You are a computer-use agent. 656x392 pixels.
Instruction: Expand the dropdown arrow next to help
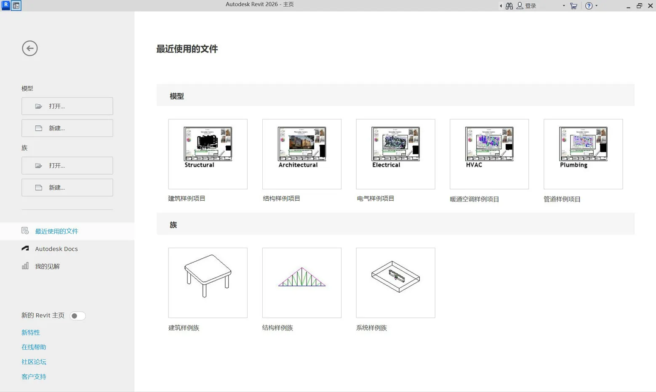(597, 6)
